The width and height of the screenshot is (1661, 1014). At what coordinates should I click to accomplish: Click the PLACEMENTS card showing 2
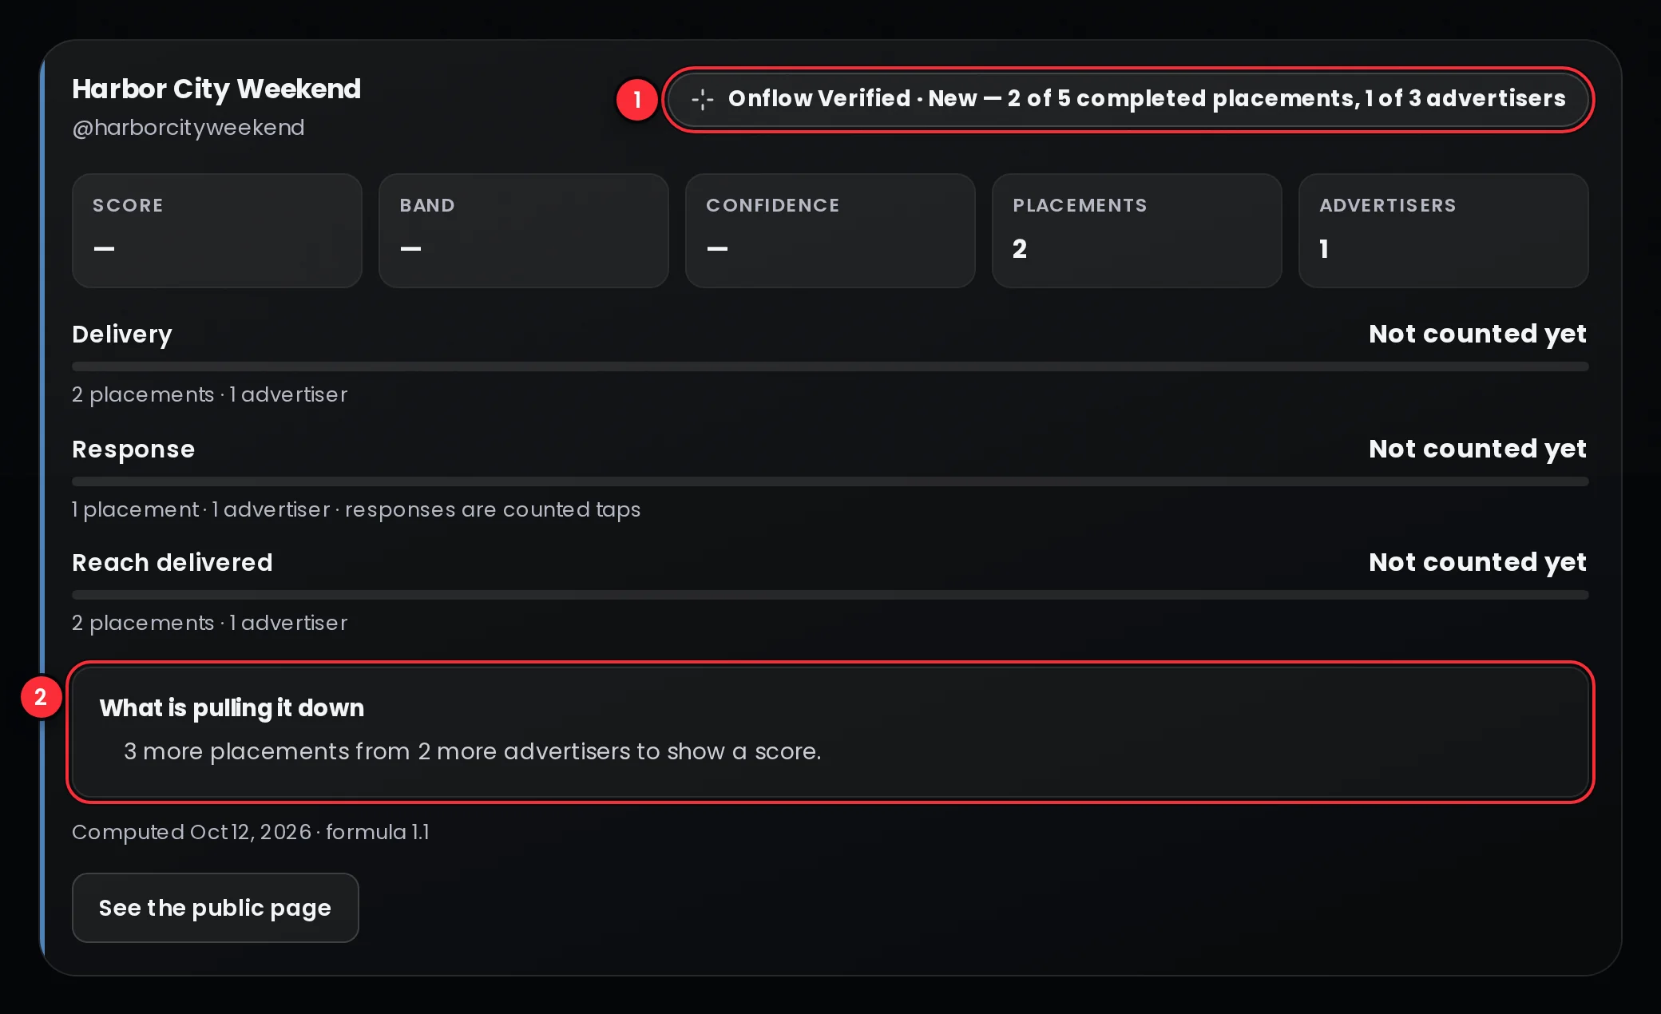pyautogui.click(x=1137, y=231)
